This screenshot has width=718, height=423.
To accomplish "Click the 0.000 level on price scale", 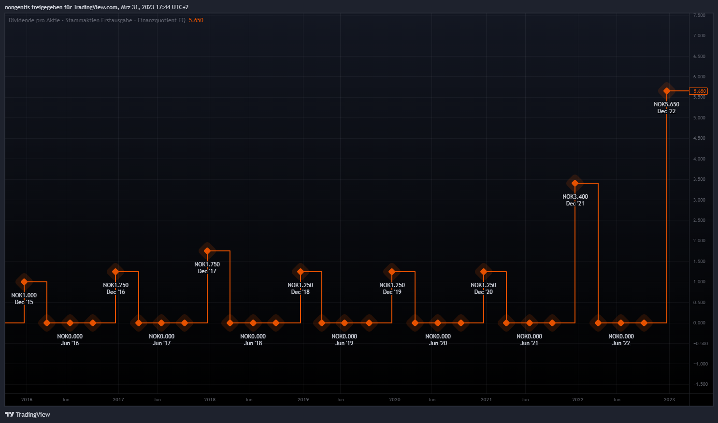I will pos(699,323).
